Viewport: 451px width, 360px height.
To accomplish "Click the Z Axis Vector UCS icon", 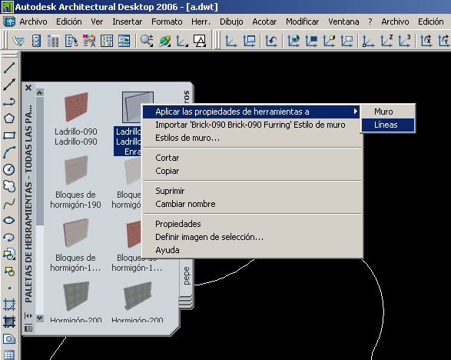I will (386, 41).
